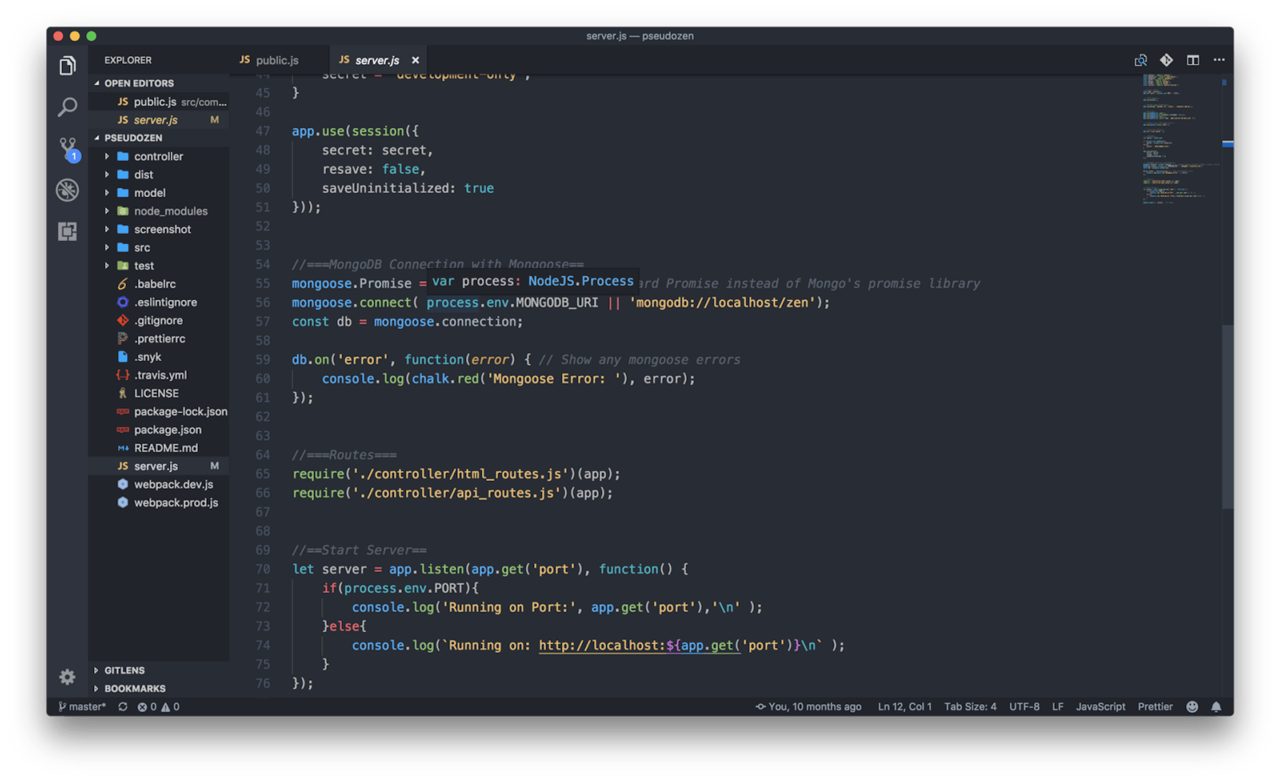Screen dimensions: 1280x782
Task: Open the Search panel in the activity bar
Action: tap(67, 107)
